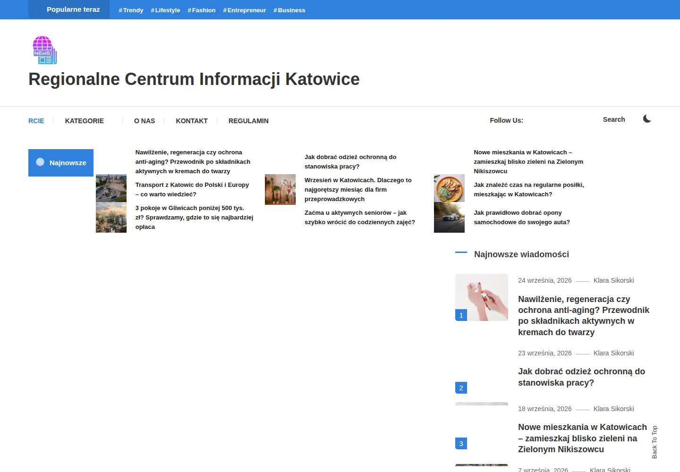Click numbered badge 2 in latest news
The image size is (680, 472).
tap(461, 388)
